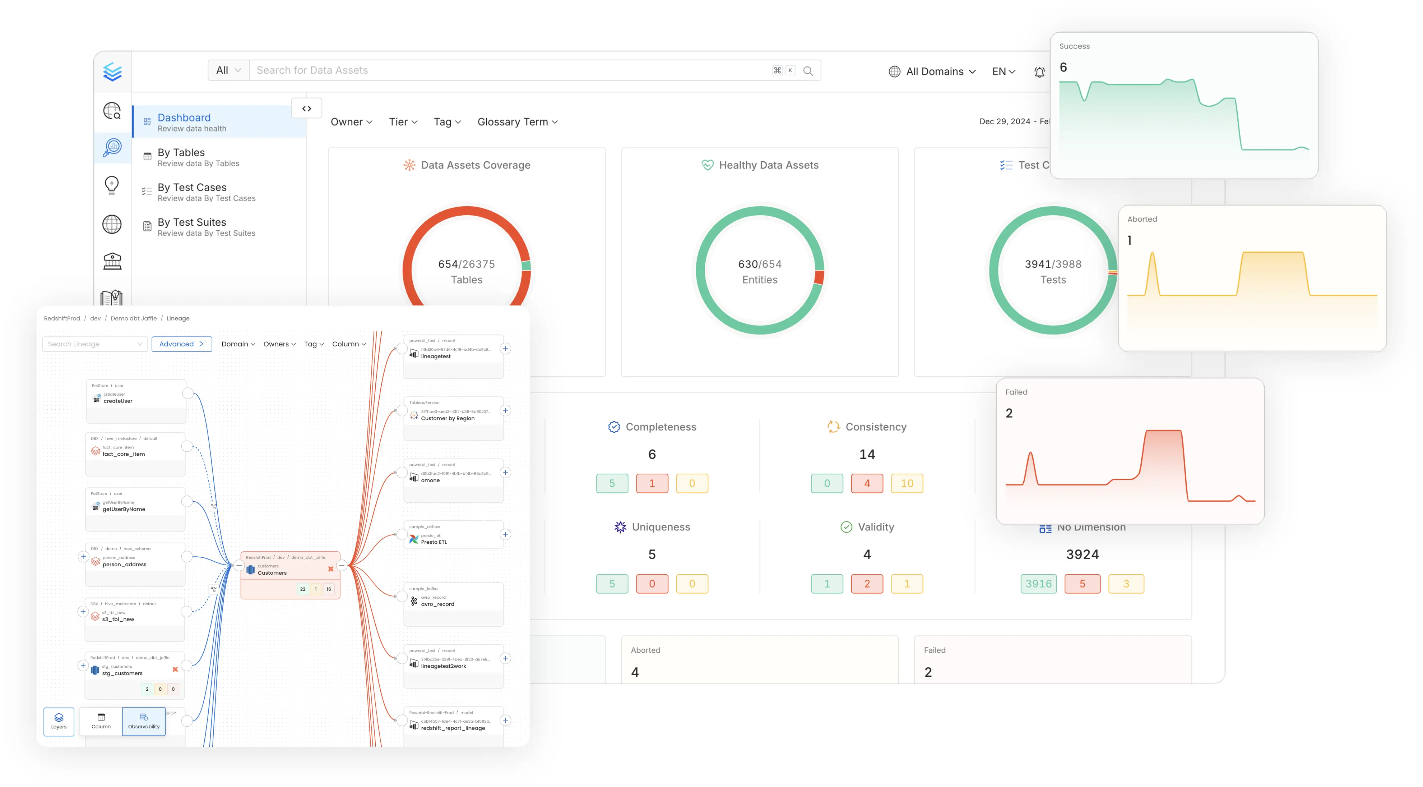Click the Domains globe sidebar icon
The image size is (1423, 787).
coord(112,224)
